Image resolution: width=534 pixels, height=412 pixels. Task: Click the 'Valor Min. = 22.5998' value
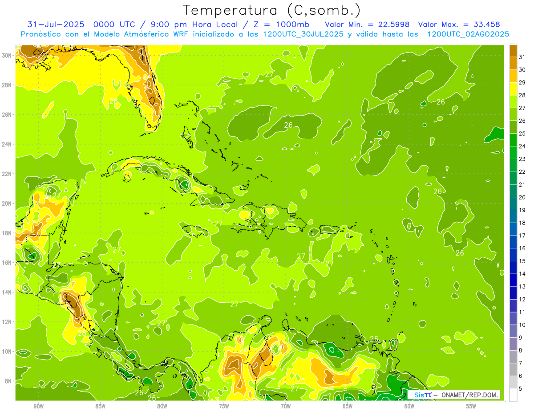tap(367, 24)
